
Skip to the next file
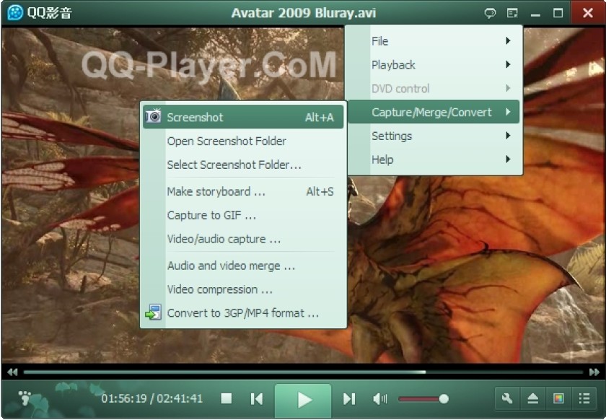[x=349, y=399]
